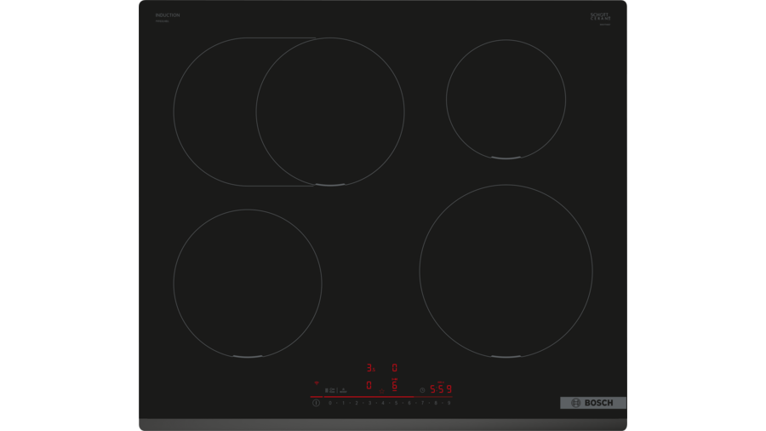Click the Induction label text
This screenshot has width=766, height=431.
click(168, 15)
